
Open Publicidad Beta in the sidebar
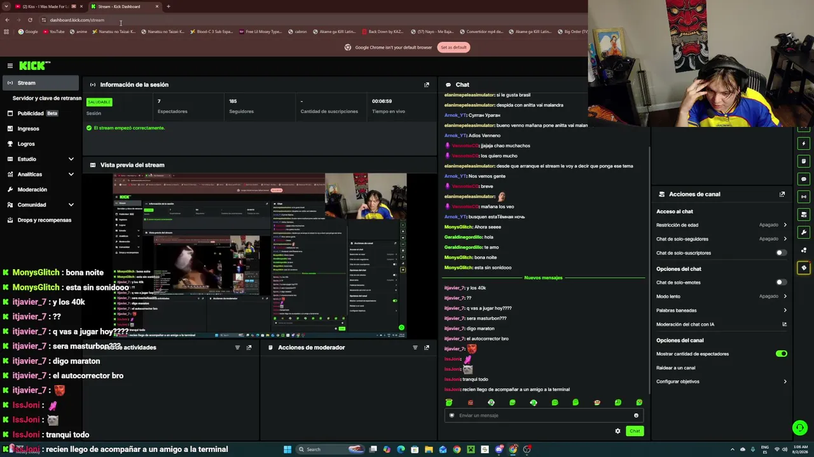click(41, 114)
